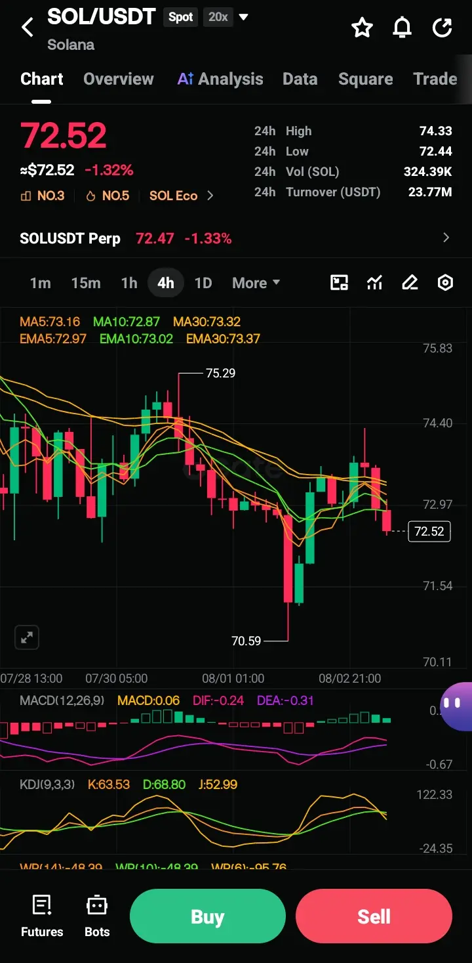
Task: Expand chart to fullscreen icon
Action: tap(27, 637)
